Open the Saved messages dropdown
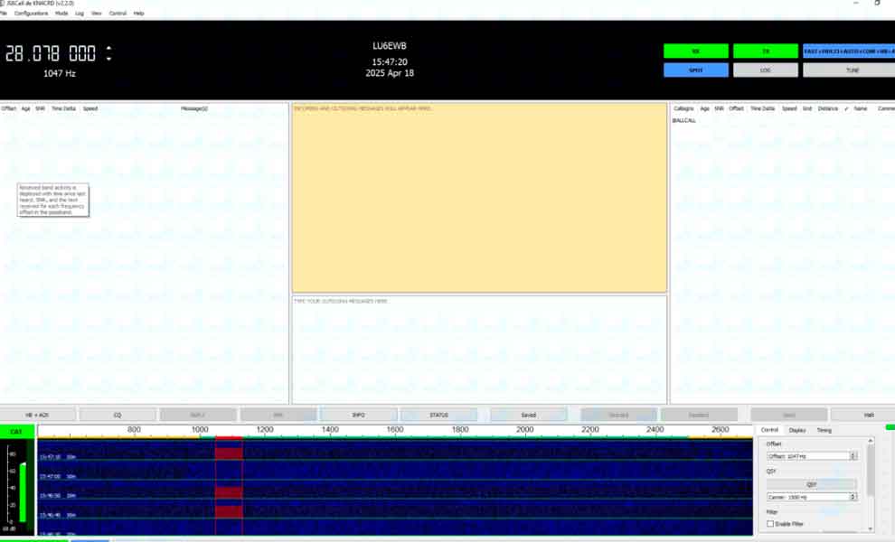Image resolution: width=895 pixels, height=542 pixels. point(528,415)
